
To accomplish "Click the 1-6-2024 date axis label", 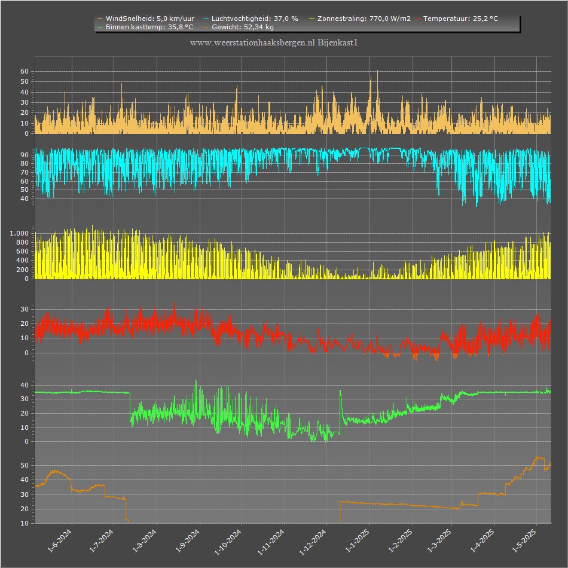I will pos(60,540).
